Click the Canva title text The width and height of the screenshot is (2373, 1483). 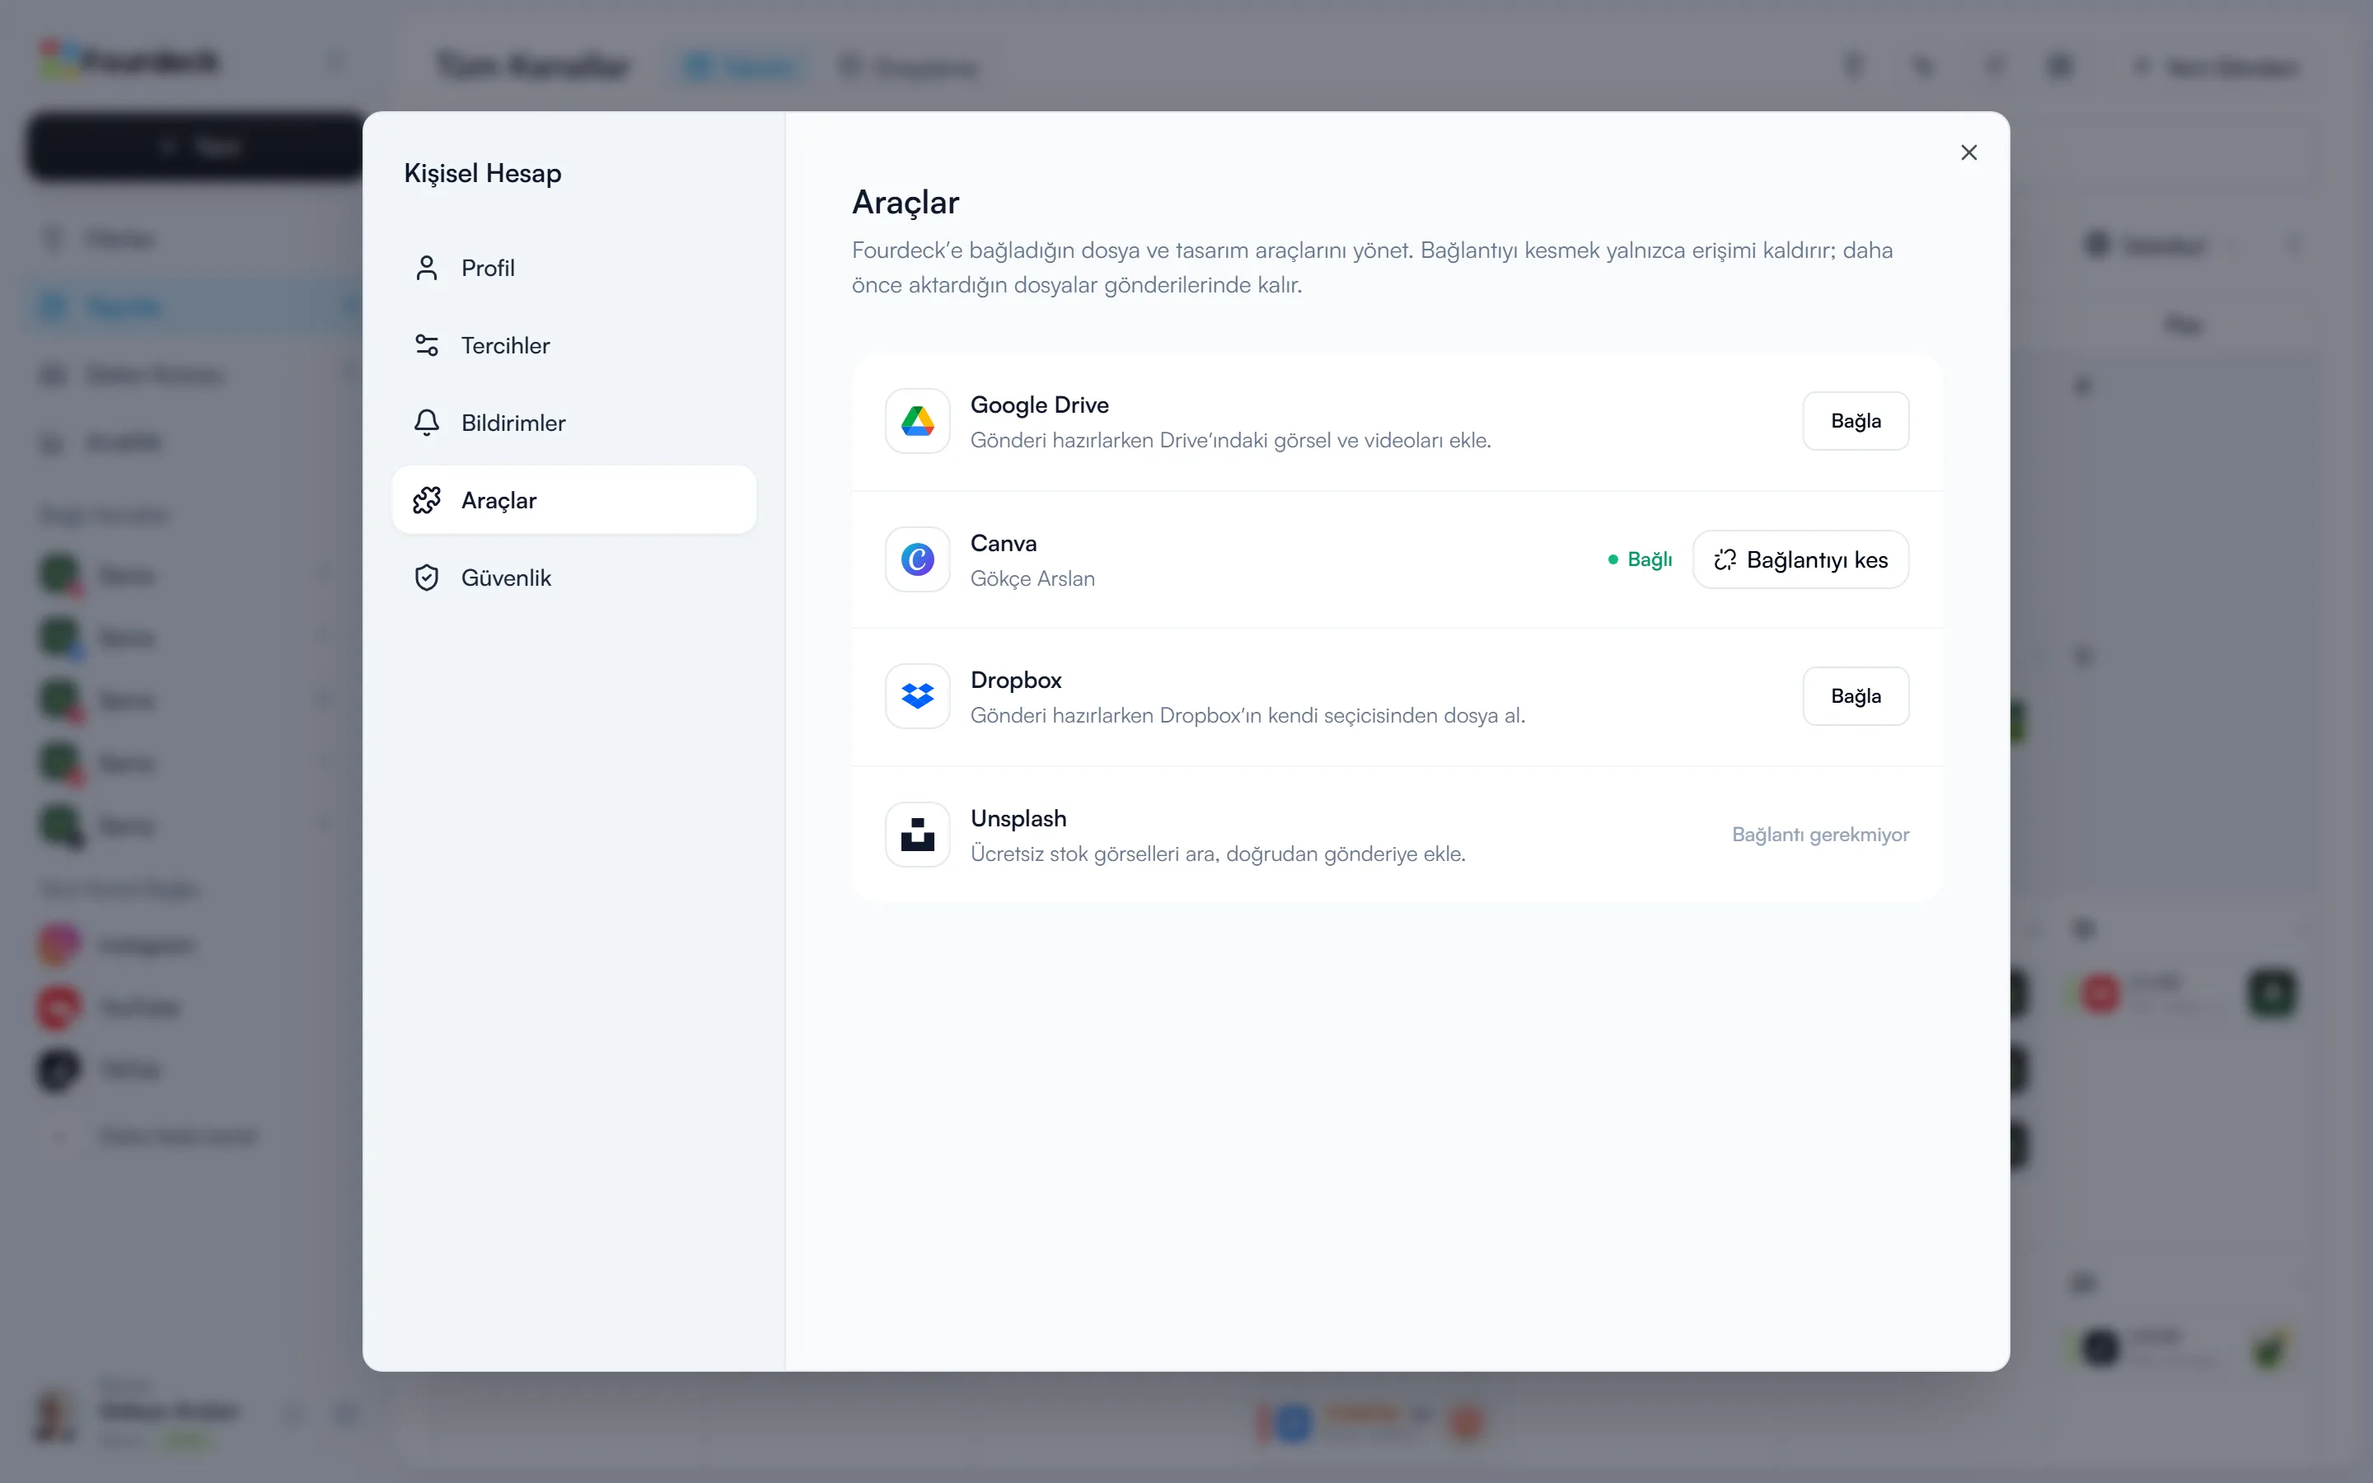point(1003,544)
